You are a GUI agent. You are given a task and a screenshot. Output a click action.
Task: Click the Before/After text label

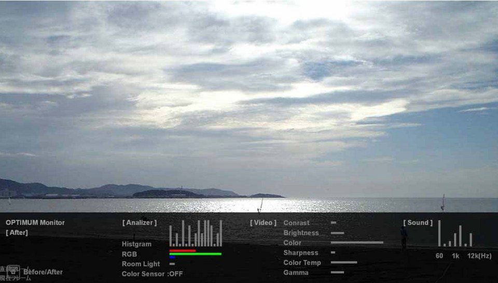tap(43, 272)
